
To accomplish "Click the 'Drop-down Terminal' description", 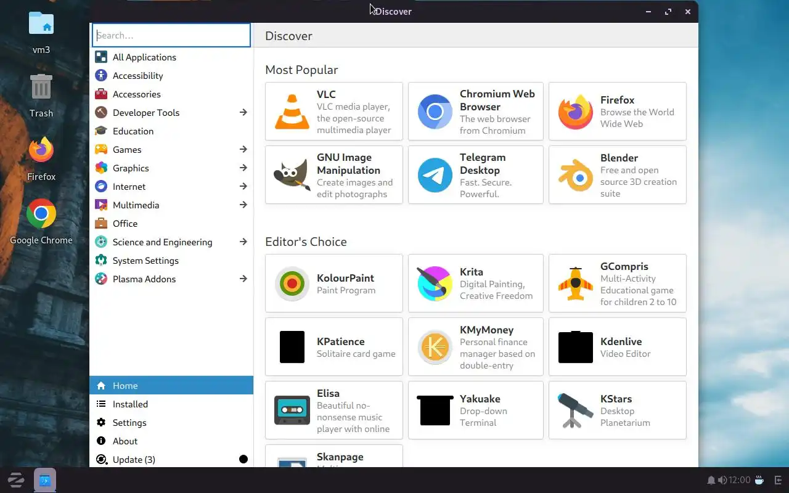I will coord(483,417).
